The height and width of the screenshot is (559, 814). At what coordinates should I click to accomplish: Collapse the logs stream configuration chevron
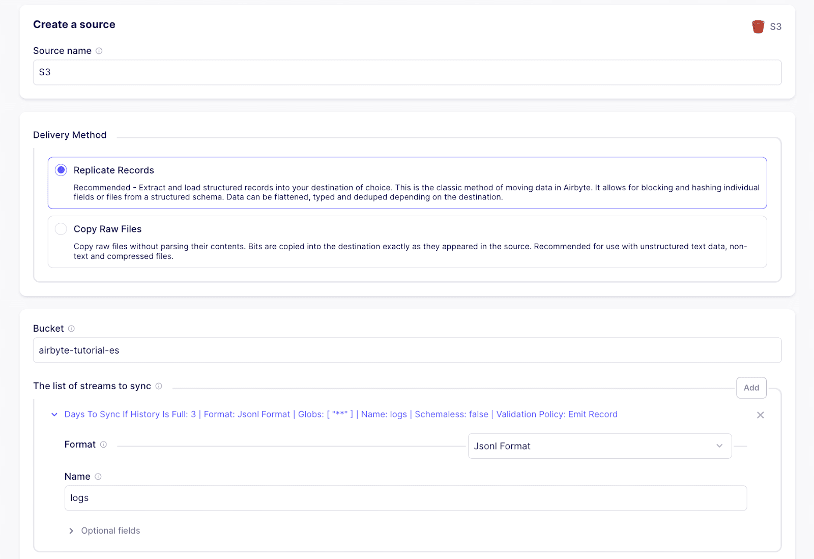pos(54,414)
